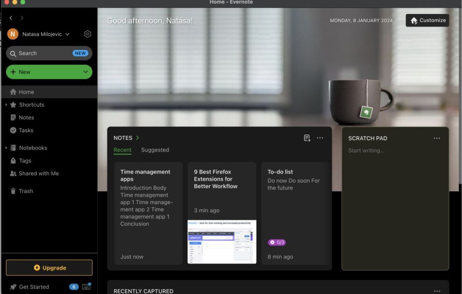Switch to the Suggested tab
The height and width of the screenshot is (294, 462).
pos(155,150)
